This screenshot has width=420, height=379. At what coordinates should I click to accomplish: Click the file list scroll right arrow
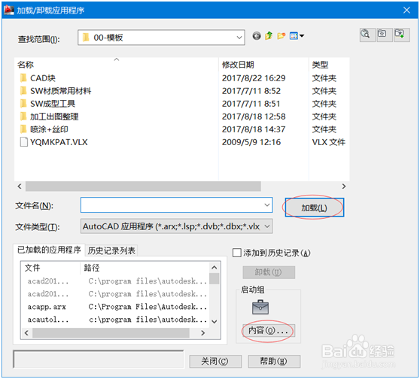344,186
